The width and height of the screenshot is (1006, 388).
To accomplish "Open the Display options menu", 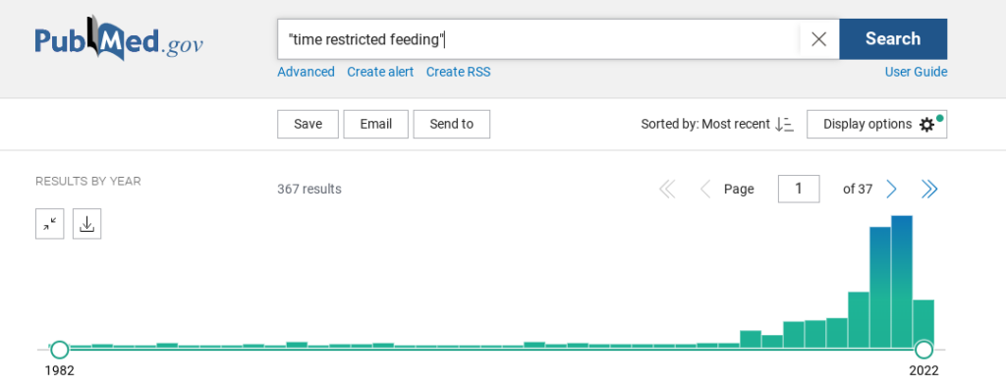I will [x=876, y=125].
